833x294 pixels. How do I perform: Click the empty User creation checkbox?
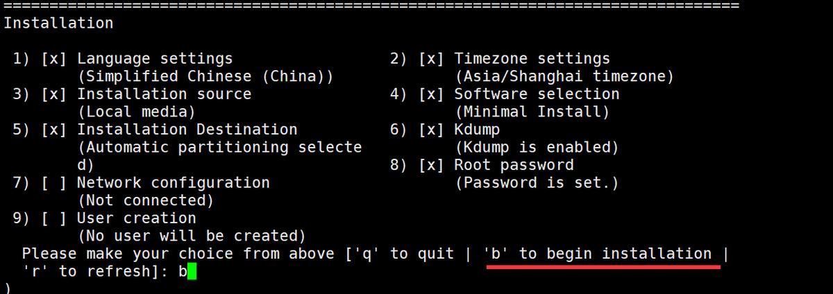(54, 218)
